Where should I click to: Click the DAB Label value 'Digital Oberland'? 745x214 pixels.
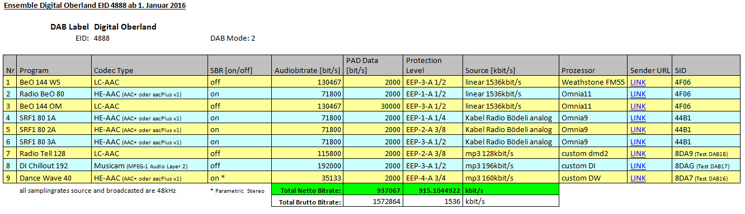tap(125, 27)
